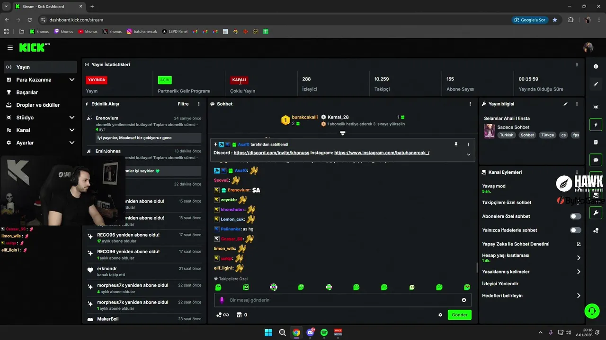The image size is (606, 340).
Task: Open a new browser tab
Action: pos(92,6)
